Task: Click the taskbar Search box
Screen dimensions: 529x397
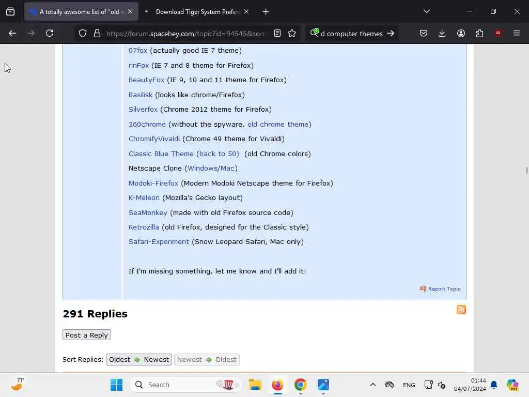Action: click(x=185, y=385)
